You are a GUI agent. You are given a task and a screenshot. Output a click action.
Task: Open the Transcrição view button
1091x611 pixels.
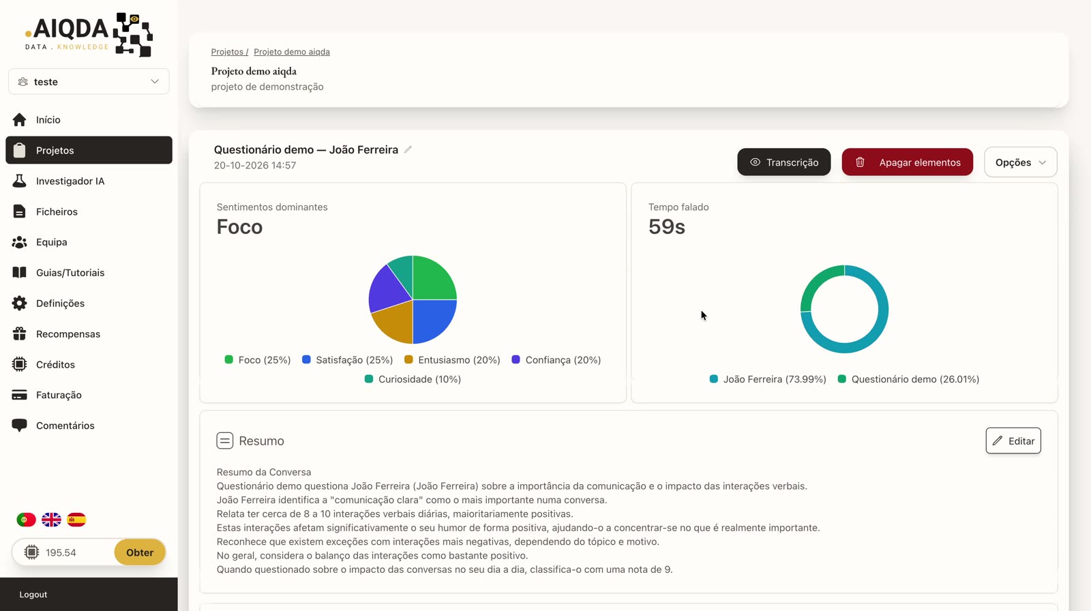point(784,162)
